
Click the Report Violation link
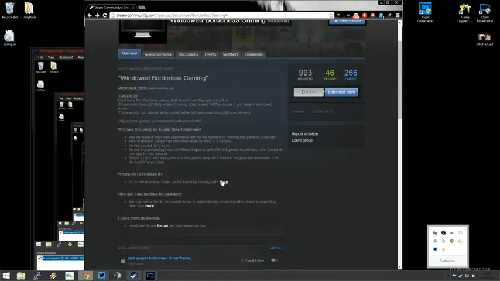[x=304, y=134]
